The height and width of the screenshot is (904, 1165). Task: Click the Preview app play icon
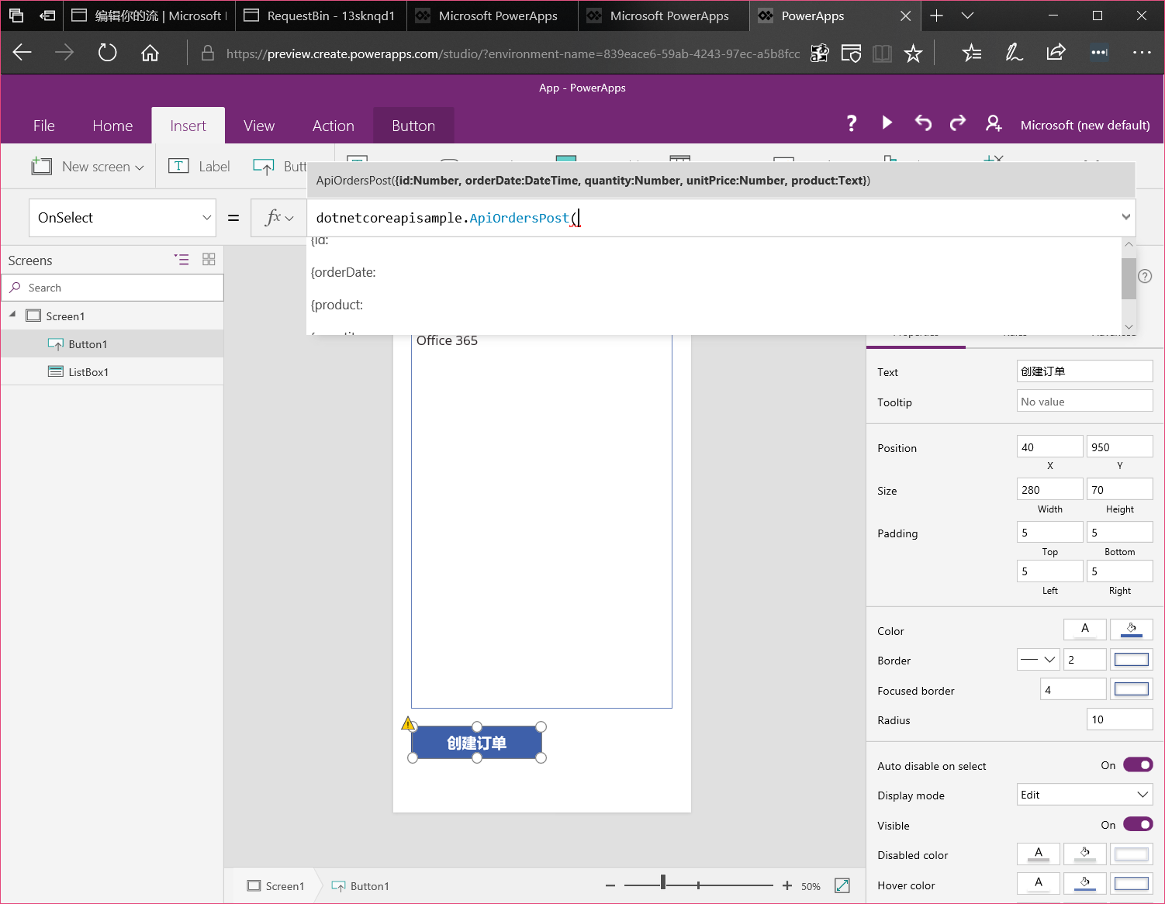tap(887, 122)
